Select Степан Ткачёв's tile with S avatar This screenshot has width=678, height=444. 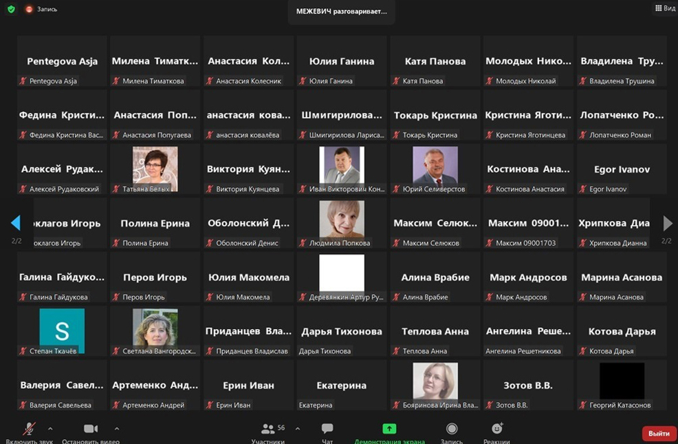click(62, 332)
